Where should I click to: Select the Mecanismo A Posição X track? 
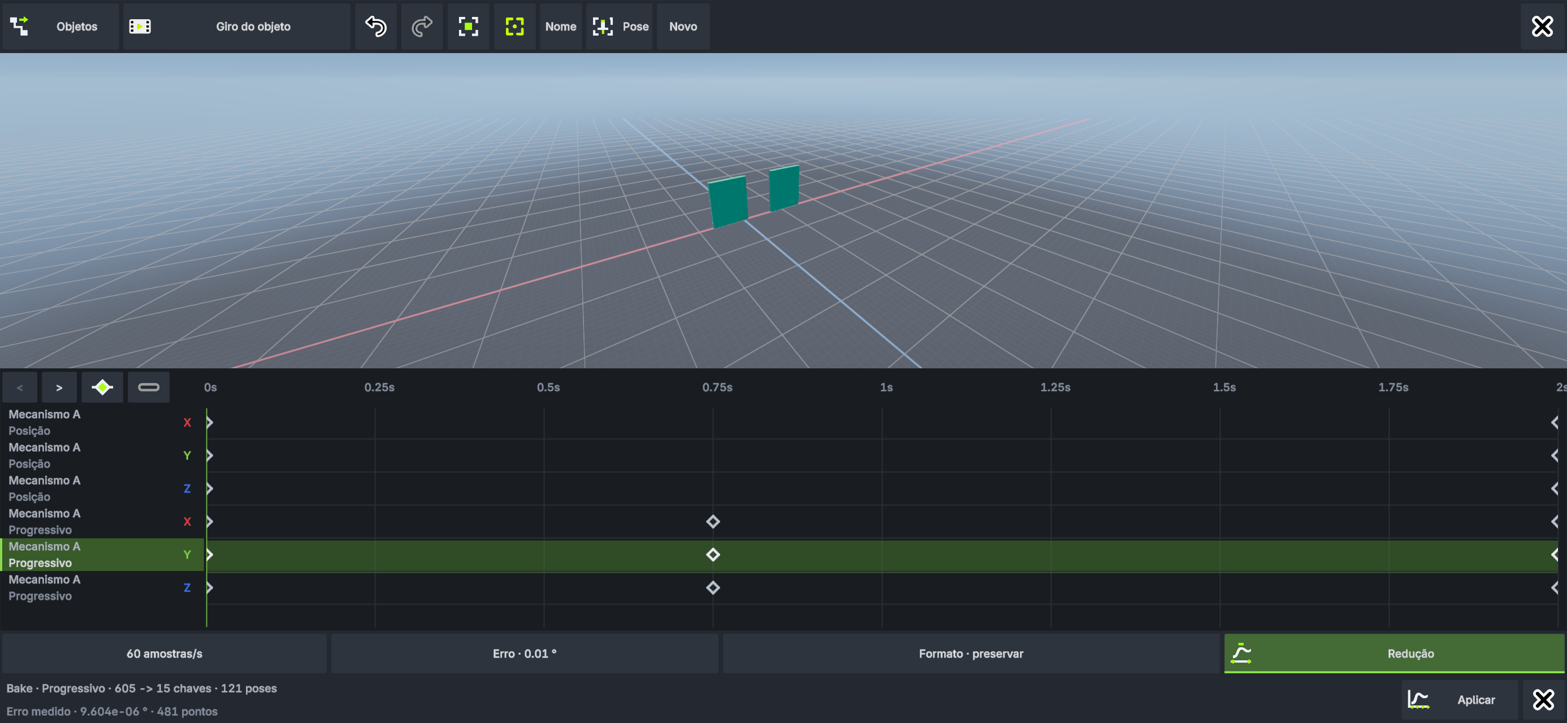pos(102,423)
